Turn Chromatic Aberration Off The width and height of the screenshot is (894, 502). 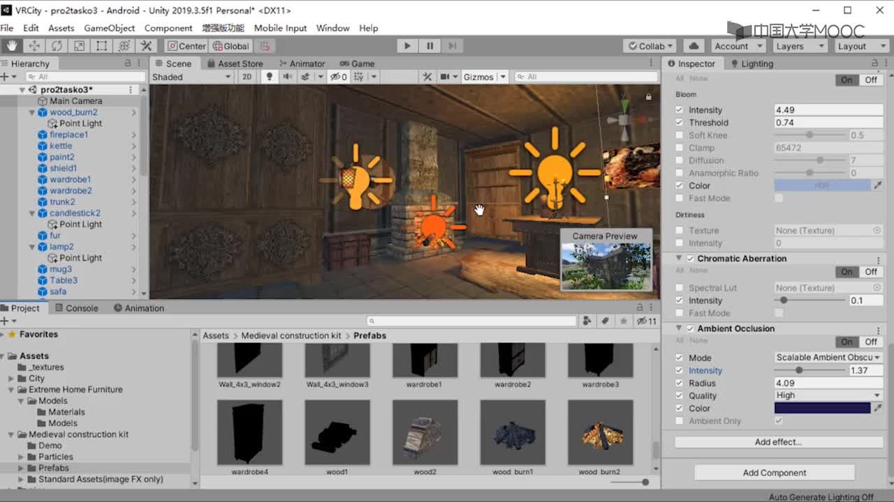point(870,272)
